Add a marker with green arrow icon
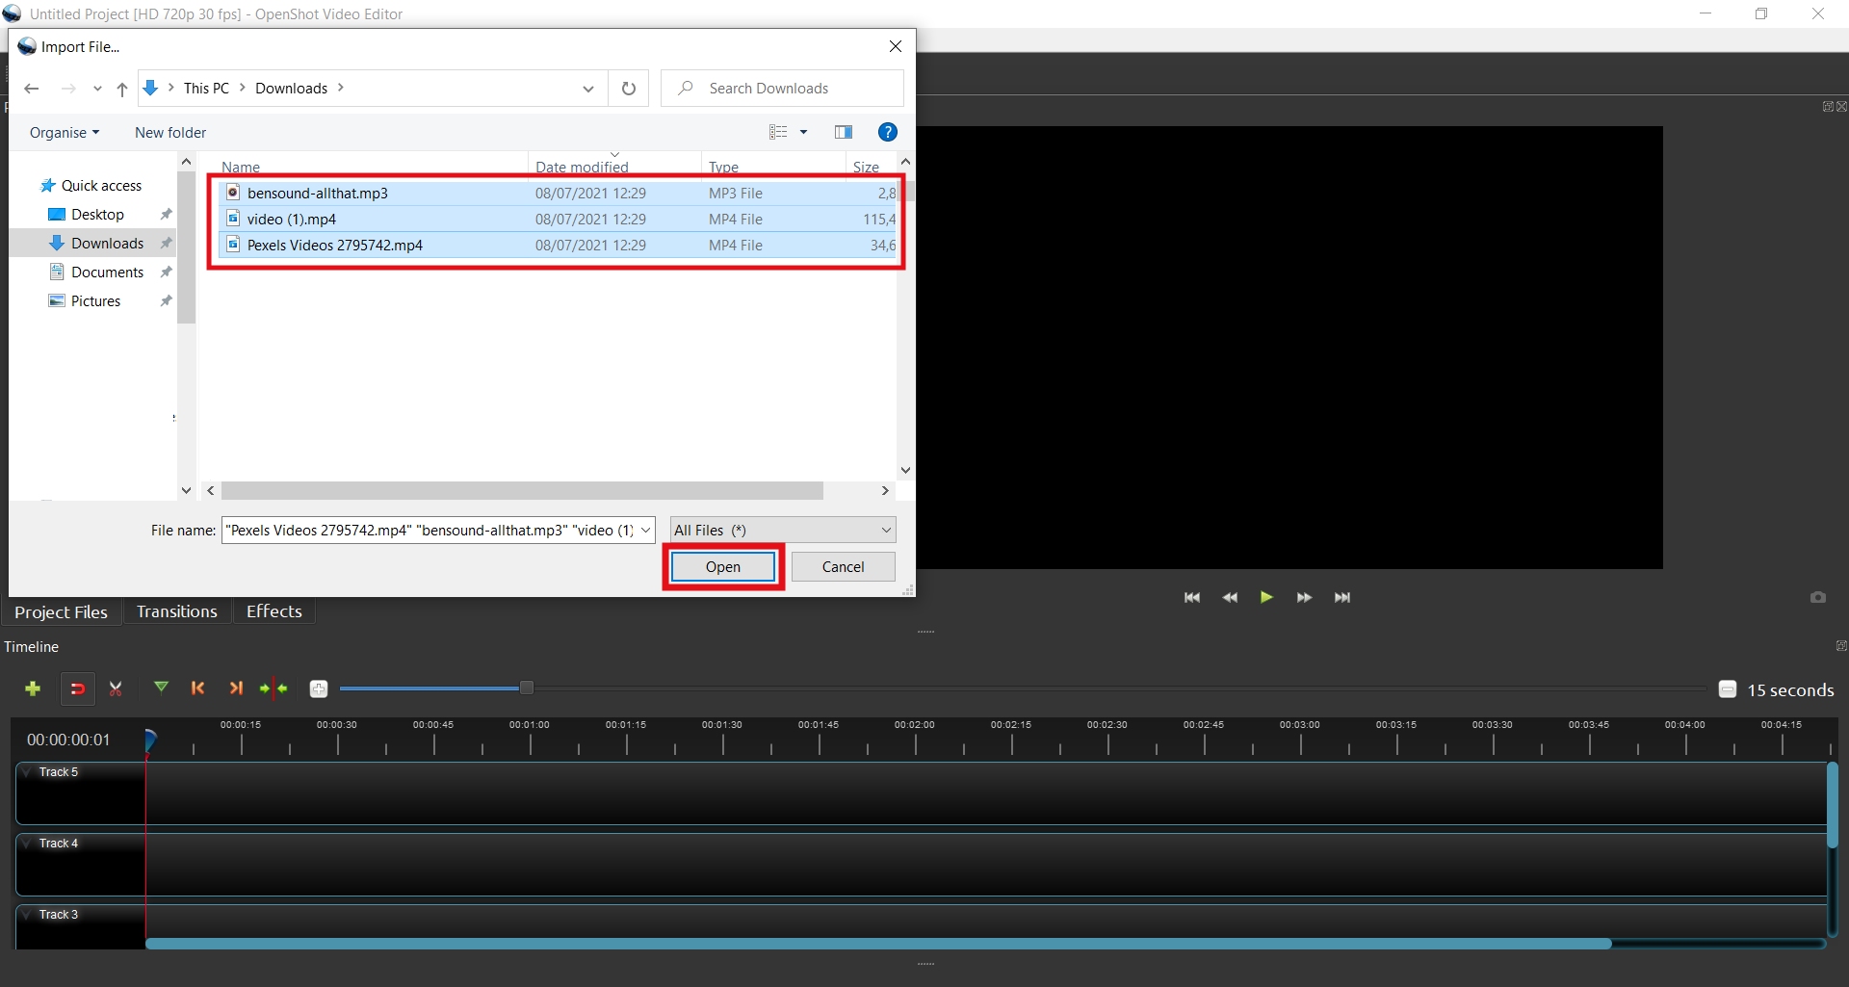Viewport: 1849px width, 987px height. click(x=161, y=688)
